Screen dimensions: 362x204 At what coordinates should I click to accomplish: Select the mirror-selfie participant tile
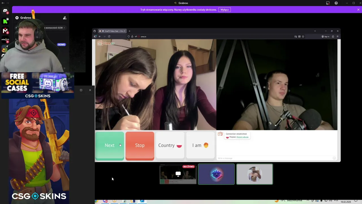tap(255, 174)
